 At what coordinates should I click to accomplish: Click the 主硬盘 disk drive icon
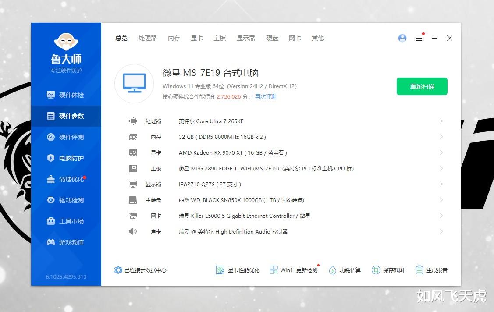click(133, 200)
